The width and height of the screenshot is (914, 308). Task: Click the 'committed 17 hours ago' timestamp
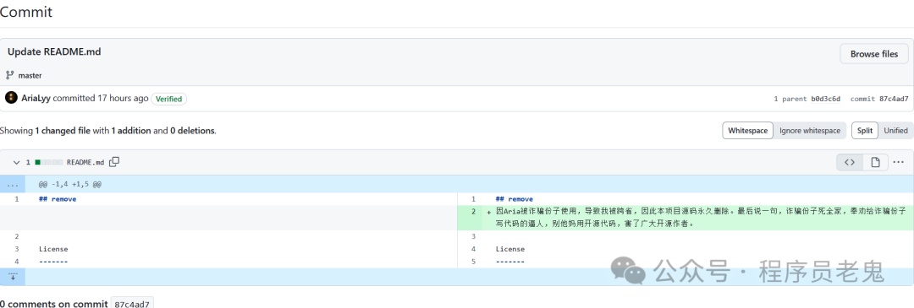(x=101, y=98)
